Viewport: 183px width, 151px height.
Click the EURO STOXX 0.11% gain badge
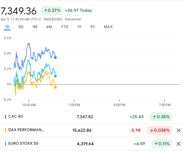[162, 144]
